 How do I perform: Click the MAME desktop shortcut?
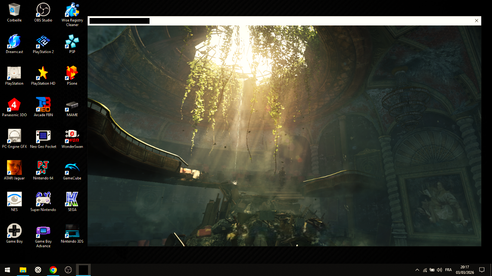(72, 105)
